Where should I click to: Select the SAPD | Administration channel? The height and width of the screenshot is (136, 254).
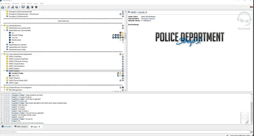17,66
